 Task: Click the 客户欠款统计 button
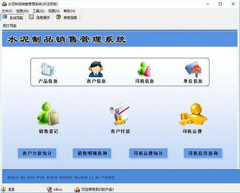[37, 153]
